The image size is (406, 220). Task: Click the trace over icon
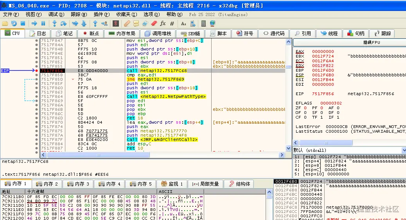(x=84, y=23)
